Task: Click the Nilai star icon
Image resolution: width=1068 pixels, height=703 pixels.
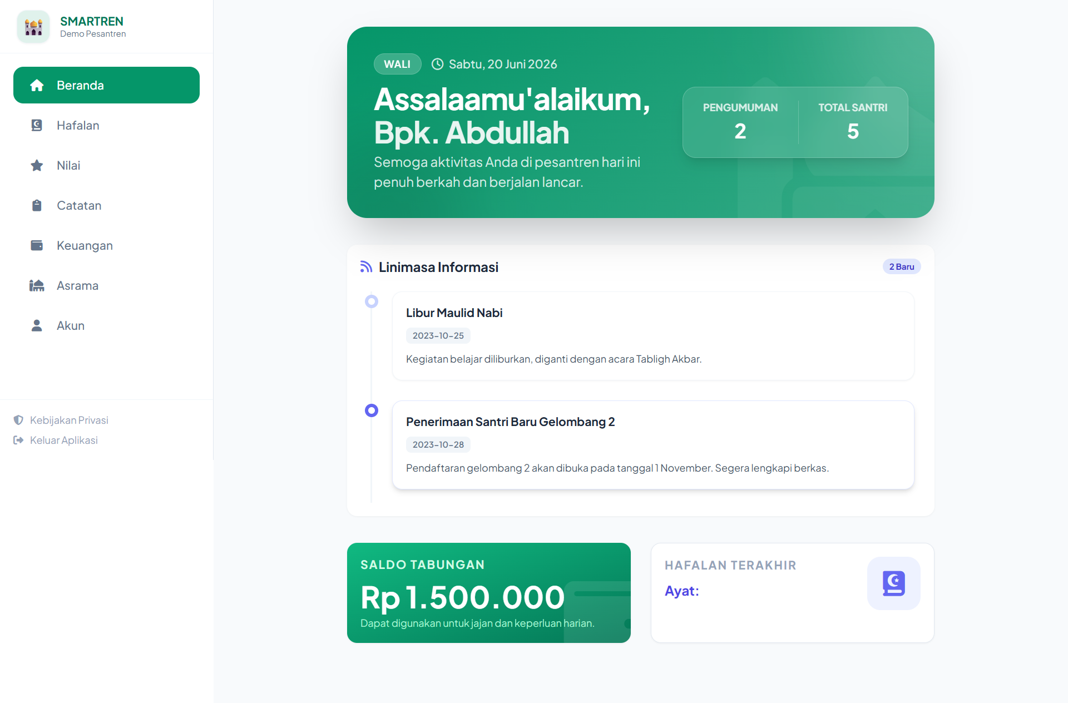Action: [37, 165]
